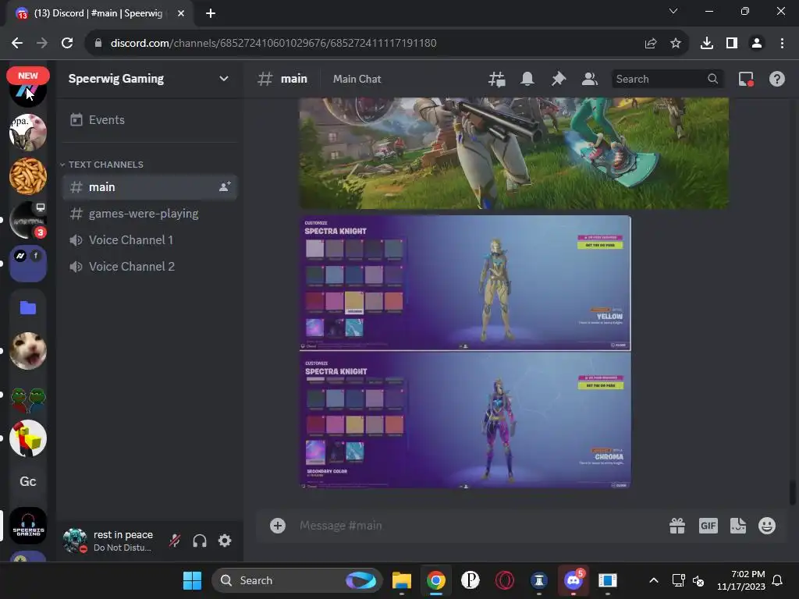The height and width of the screenshot is (599, 799).
Task: Bookmark this page with star icon
Action: coord(675,44)
